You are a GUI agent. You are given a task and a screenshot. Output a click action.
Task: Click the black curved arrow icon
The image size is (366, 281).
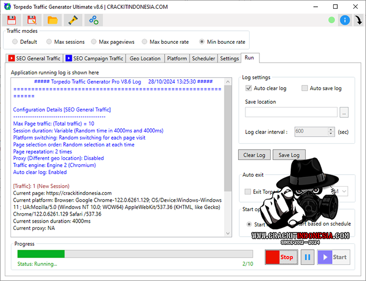359,20
